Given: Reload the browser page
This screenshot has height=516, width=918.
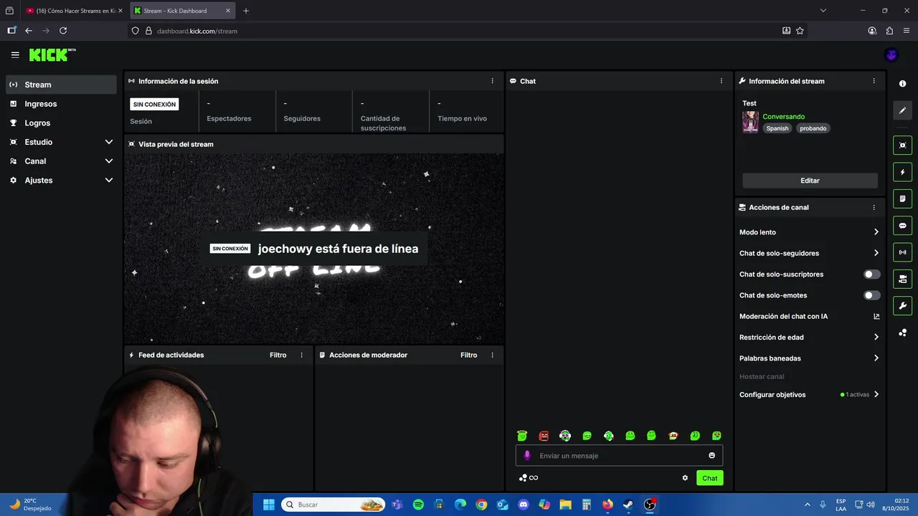Looking at the screenshot, I should pos(63,31).
